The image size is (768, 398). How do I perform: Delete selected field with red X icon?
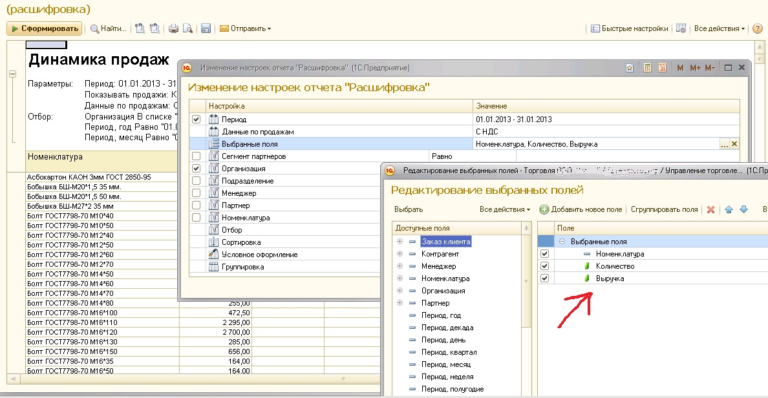tap(710, 209)
